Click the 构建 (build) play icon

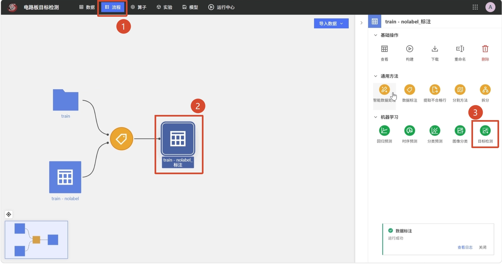pyautogui.click(x=410, y=49)
